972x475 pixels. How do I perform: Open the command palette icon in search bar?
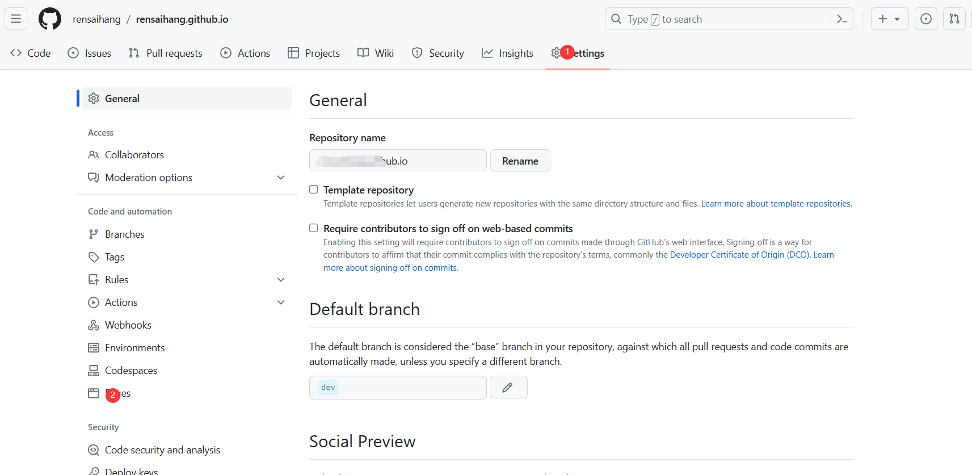[x=842, y=19]
